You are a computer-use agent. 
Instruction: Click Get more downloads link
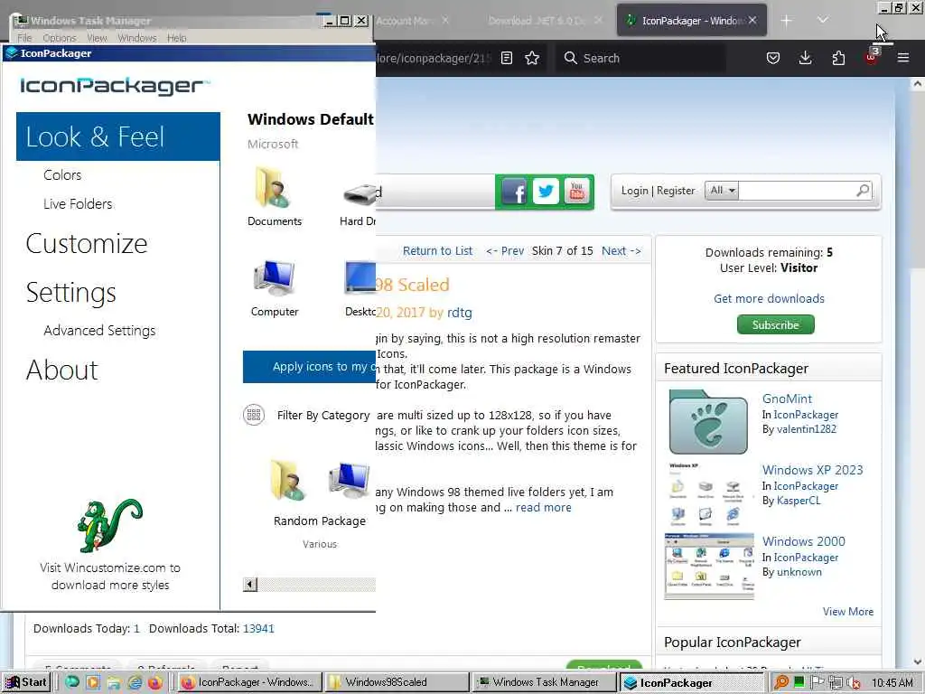point(769,298)
